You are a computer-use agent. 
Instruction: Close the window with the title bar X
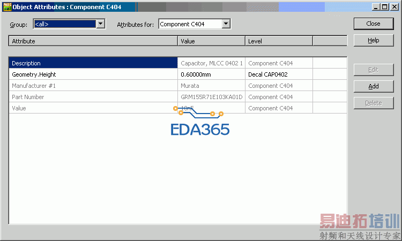(394, 7)
